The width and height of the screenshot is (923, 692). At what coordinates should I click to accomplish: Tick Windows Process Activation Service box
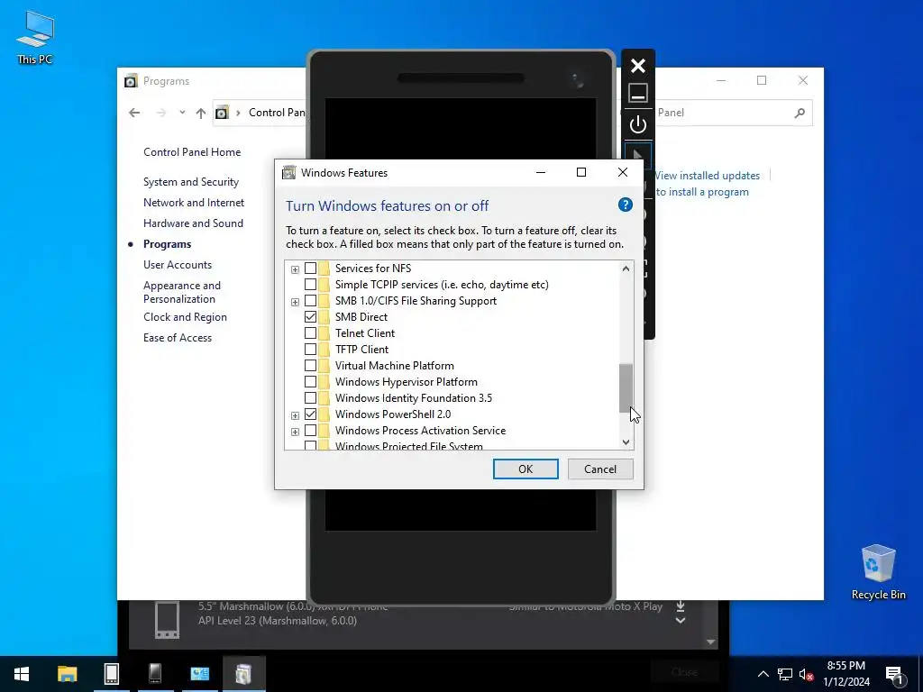pyautogui.click(x=310, y=430)
